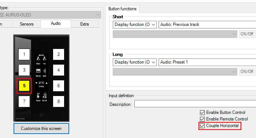This screenshot has width=256, height=138.
Task: Click the ON/Off field in Short section
Action: tap(248, 34)
